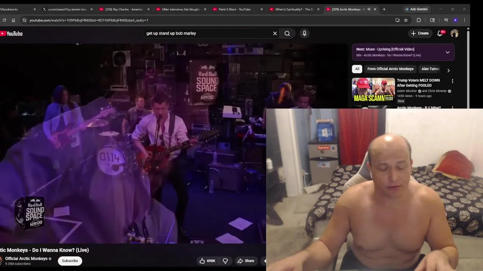Open Chrome three-dot menu

coord(465,20)
